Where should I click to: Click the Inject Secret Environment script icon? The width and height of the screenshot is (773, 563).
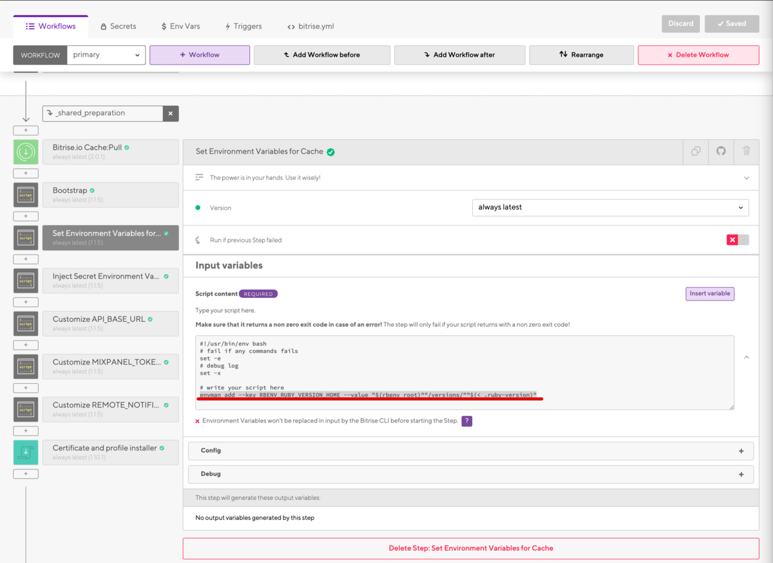coord(26,281)
